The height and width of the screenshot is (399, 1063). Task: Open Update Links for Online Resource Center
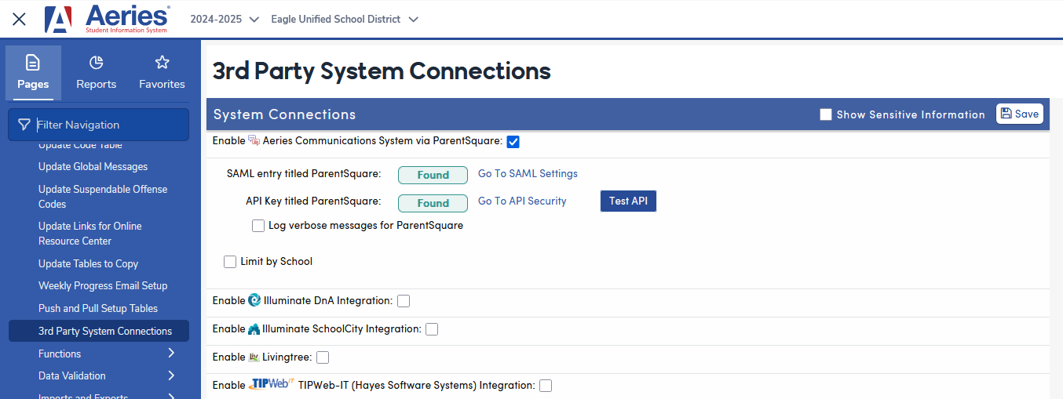(x=90, y=233)
